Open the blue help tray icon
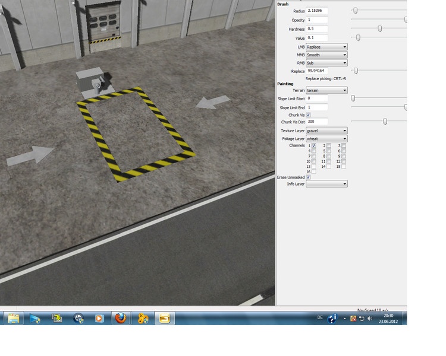The height and width of the screenshot is (356, 446). pyautogui.click(x=332, y=319)
